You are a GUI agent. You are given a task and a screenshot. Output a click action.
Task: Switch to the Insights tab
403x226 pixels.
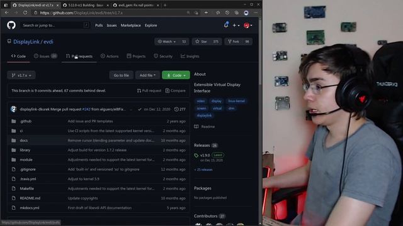190,56
